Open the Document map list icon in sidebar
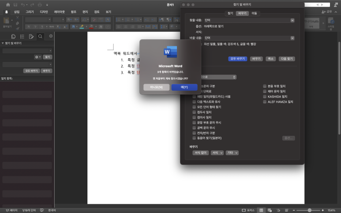The width and height of the screenshot is (341, 213). (x=22, y=37)
